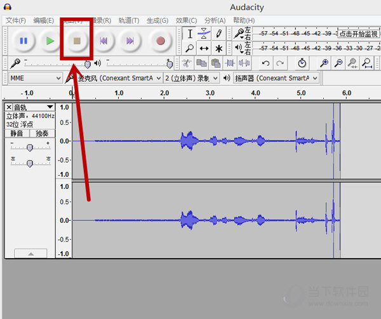This screenshot has width=381, height=319.
Task: Redo the last action
Action: (280, 63)
